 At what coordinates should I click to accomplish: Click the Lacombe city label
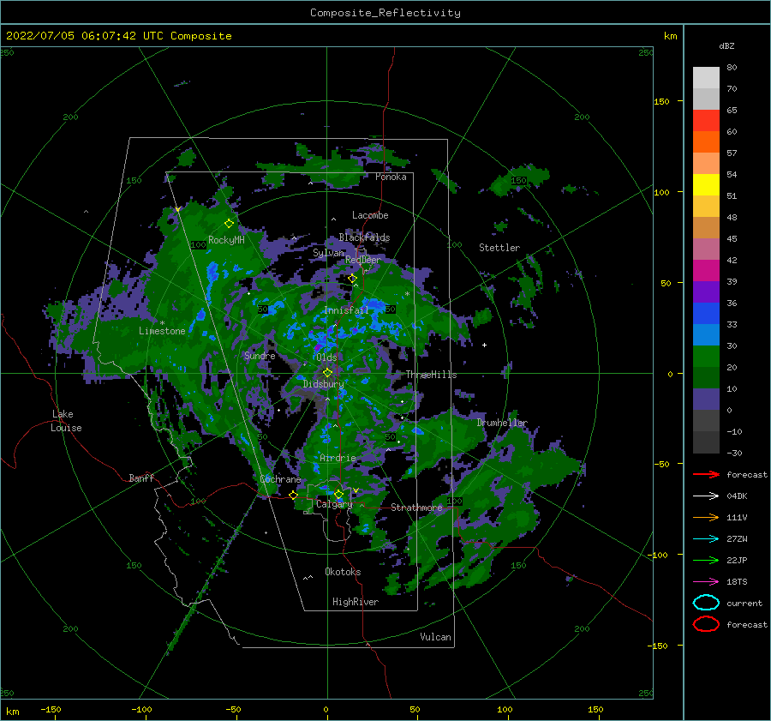click(x=370, y=215)
